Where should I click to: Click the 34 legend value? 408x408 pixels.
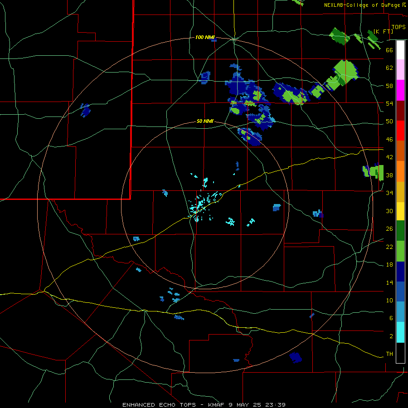389,193
